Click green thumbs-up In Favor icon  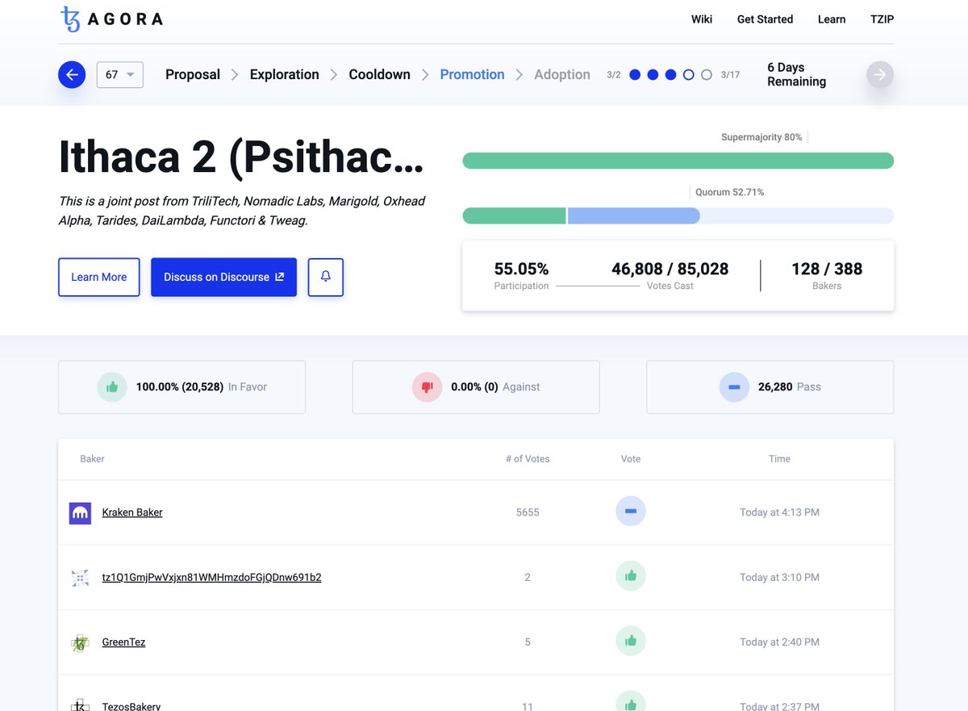pyautogui.click(x=112, y=387)
